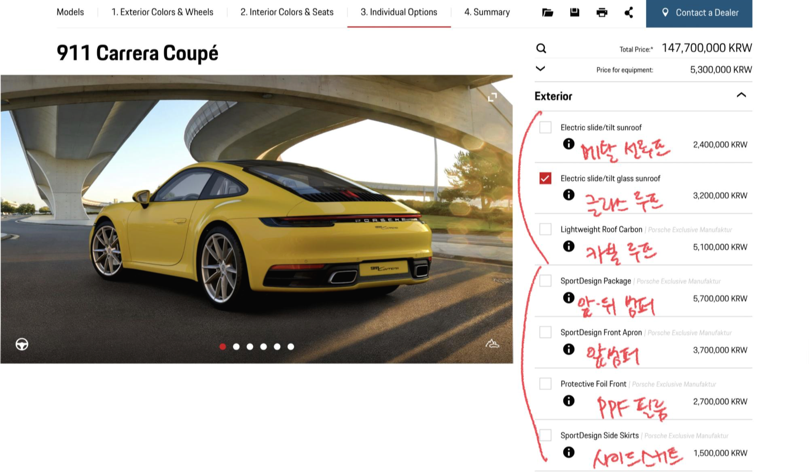Show info for Lightweight Roof Carbon
809x474 pixels.
pyautogui.click(x=568, y=246)
